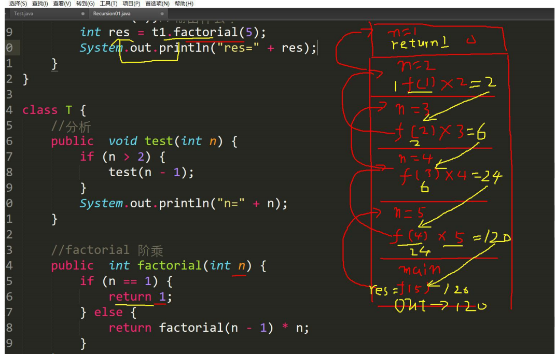This screenshot has width=555, height=354.
Task: Click the unsaved-changes dot on Test.java tab
Action: tap(83, 14)
